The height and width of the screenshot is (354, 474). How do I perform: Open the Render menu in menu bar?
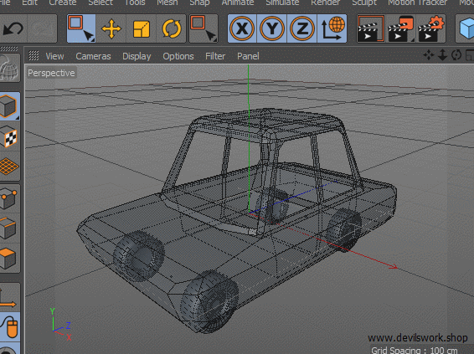pyautogui.click(x=325, y=3)
